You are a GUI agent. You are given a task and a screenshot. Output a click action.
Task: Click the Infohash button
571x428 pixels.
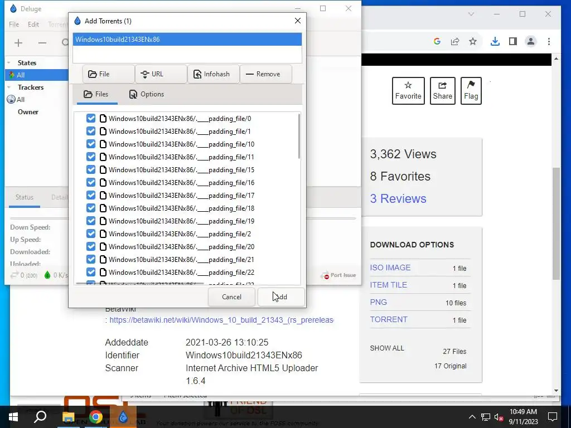214,74
